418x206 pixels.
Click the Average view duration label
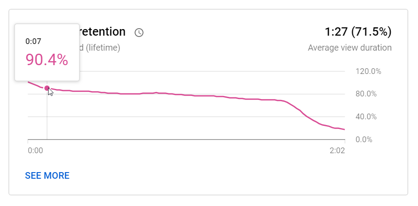350,48
